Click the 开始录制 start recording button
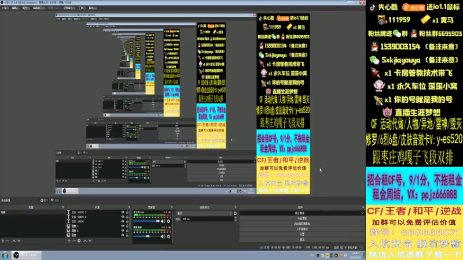The width and height of the screenshot is (463, 260). pos(302,218)
